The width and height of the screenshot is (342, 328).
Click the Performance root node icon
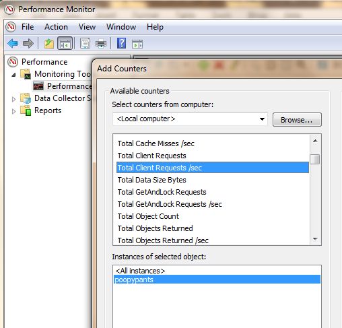(13, 62)
